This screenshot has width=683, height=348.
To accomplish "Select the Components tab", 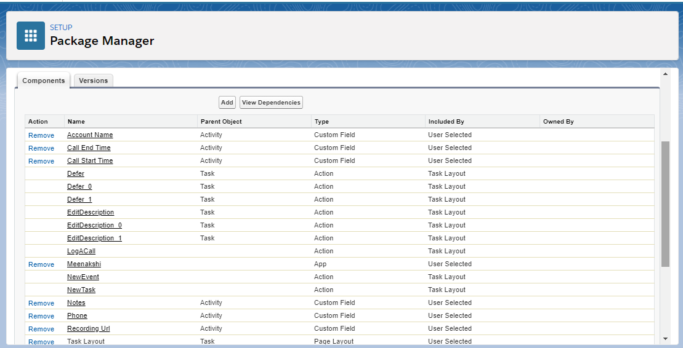I will (x=43, y=81).
